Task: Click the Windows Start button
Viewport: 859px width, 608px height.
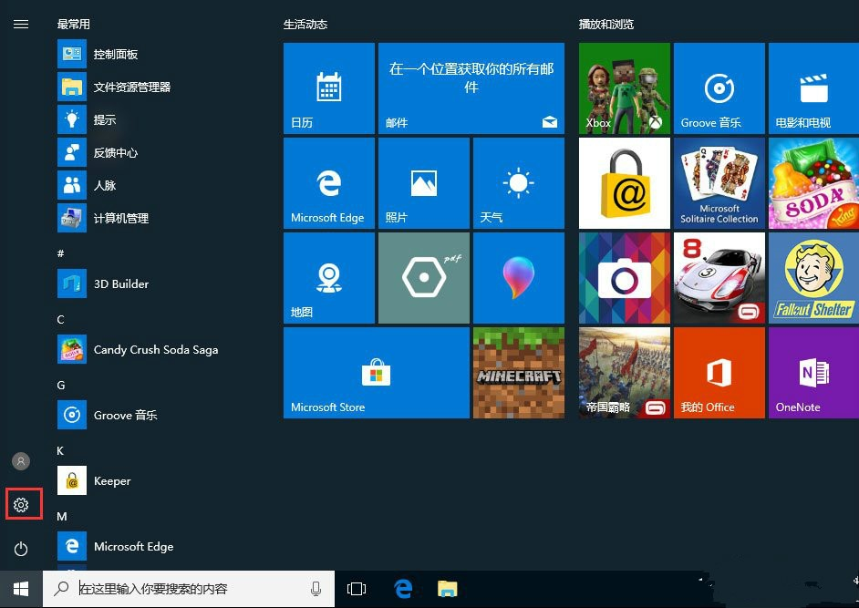Action: 21,589
